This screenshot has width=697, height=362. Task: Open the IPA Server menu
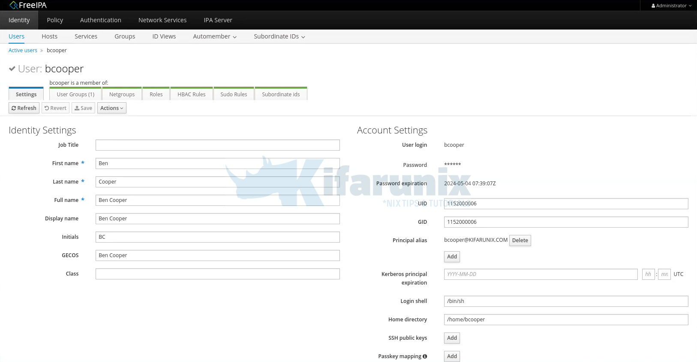click(x=218, y=20)
